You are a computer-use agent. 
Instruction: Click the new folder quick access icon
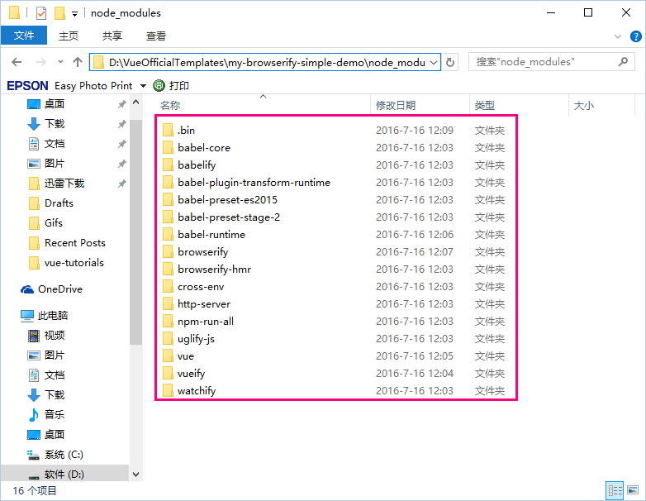(x=59, y=13)
